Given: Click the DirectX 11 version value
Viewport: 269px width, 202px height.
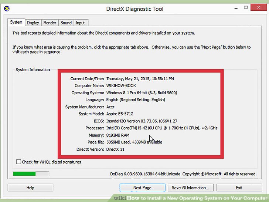Looking at the screenshot, I should pyautogui.click(x=115, y=149).
